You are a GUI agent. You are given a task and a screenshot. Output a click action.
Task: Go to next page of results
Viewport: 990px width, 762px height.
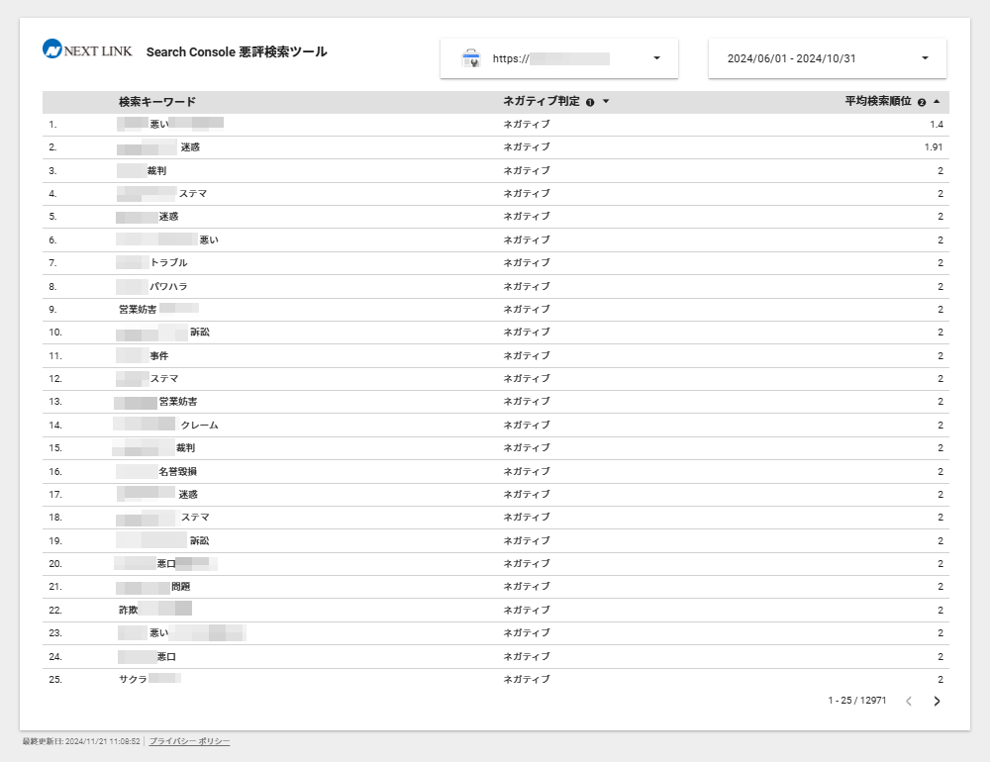(x=937, y=701)
